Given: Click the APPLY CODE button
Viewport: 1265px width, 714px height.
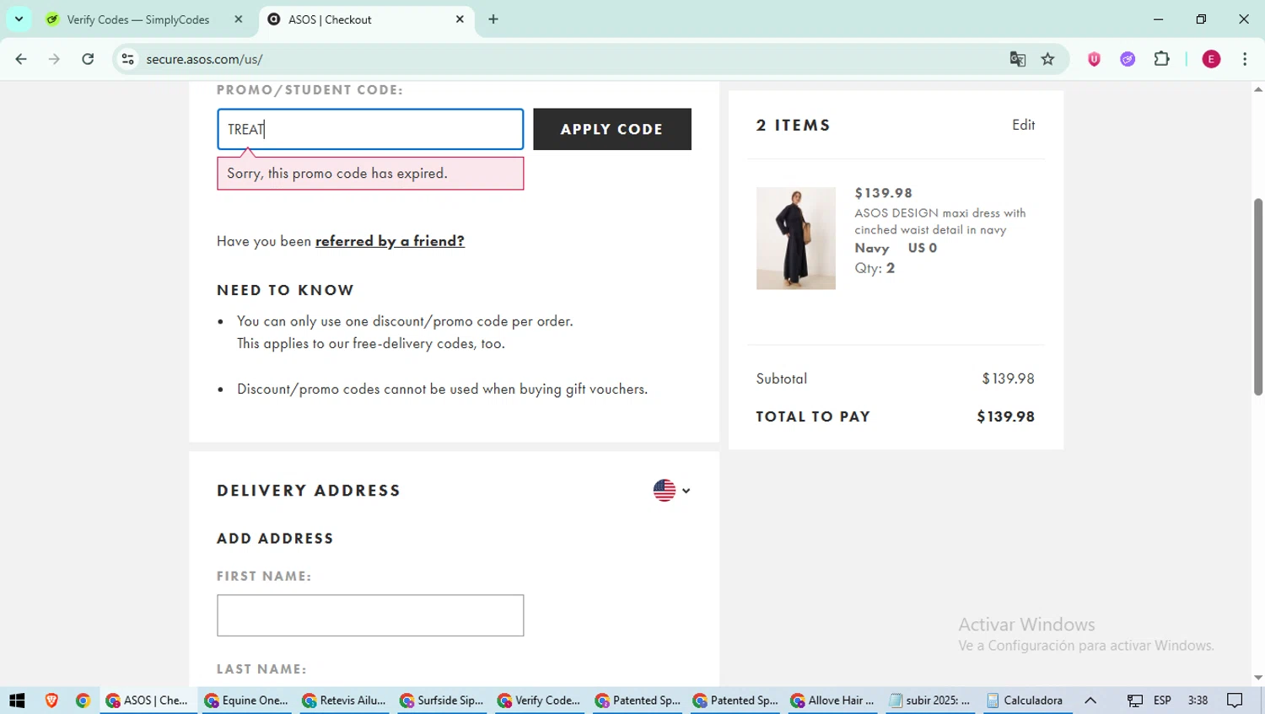Looking at the screenshot, I should click(x=612, y=129).
